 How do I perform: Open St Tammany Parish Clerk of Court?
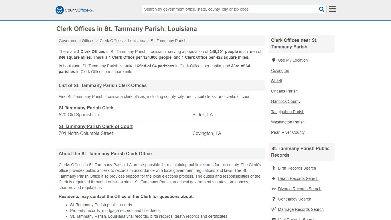tap(96, 126)
